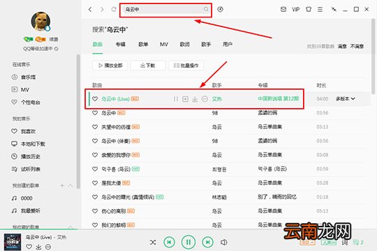Click the 批量操作 button
Screen dimensions: 377x251
pos(186,66)
